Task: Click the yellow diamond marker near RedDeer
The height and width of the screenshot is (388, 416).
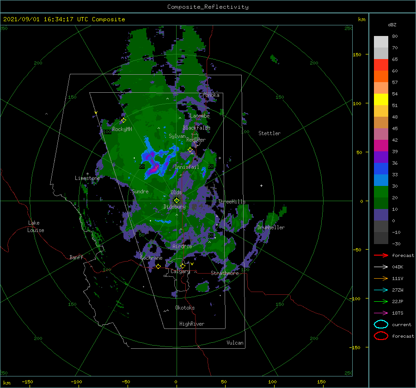Action: (190, 150)
